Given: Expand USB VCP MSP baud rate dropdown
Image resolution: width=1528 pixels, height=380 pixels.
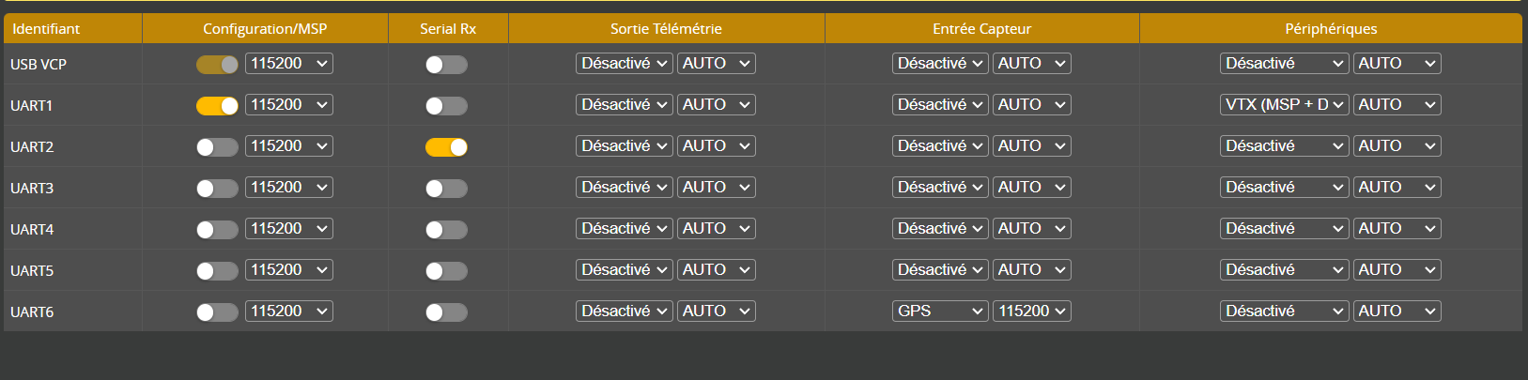Looking at the screenshot, I should (289, 64).
